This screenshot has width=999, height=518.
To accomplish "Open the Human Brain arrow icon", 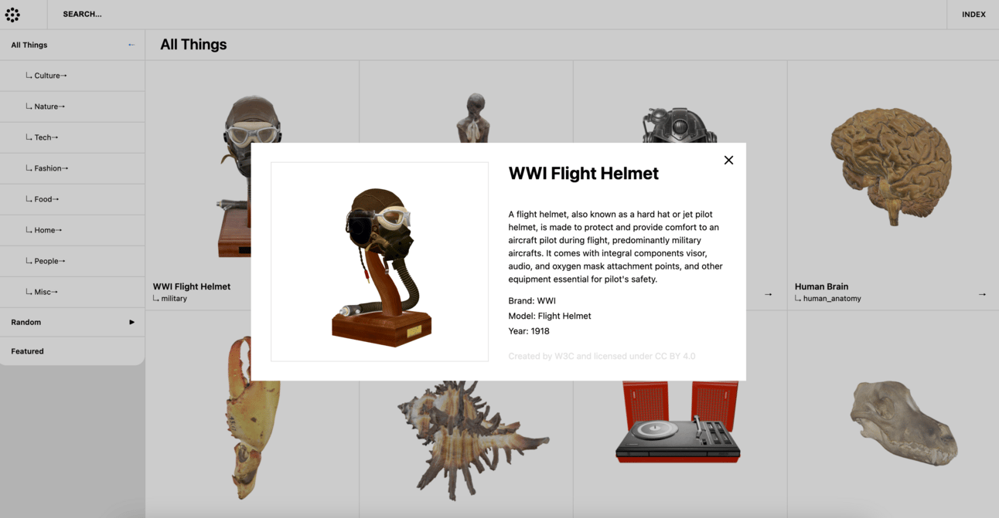I will (982, 294).
